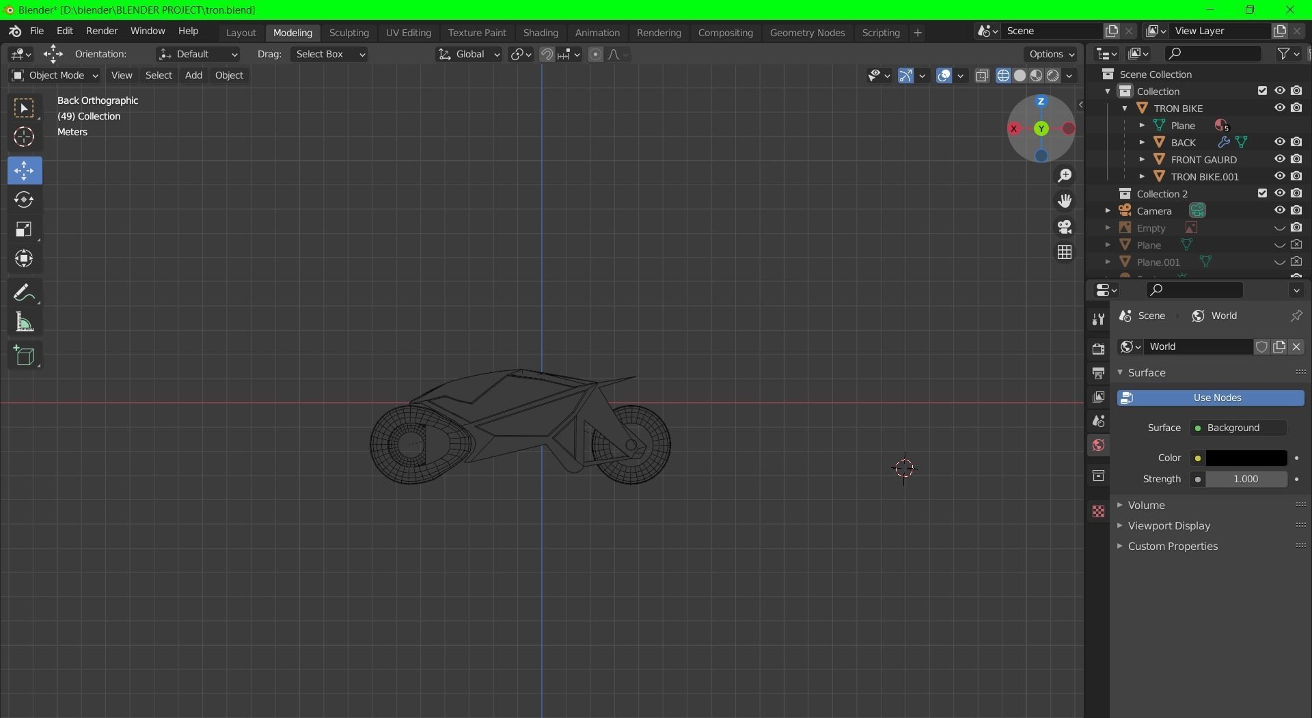The height and width of the screenshot is (718, 1312).
Task: Switch to the Sculpting workspace tab
Action: coord(348,33)
